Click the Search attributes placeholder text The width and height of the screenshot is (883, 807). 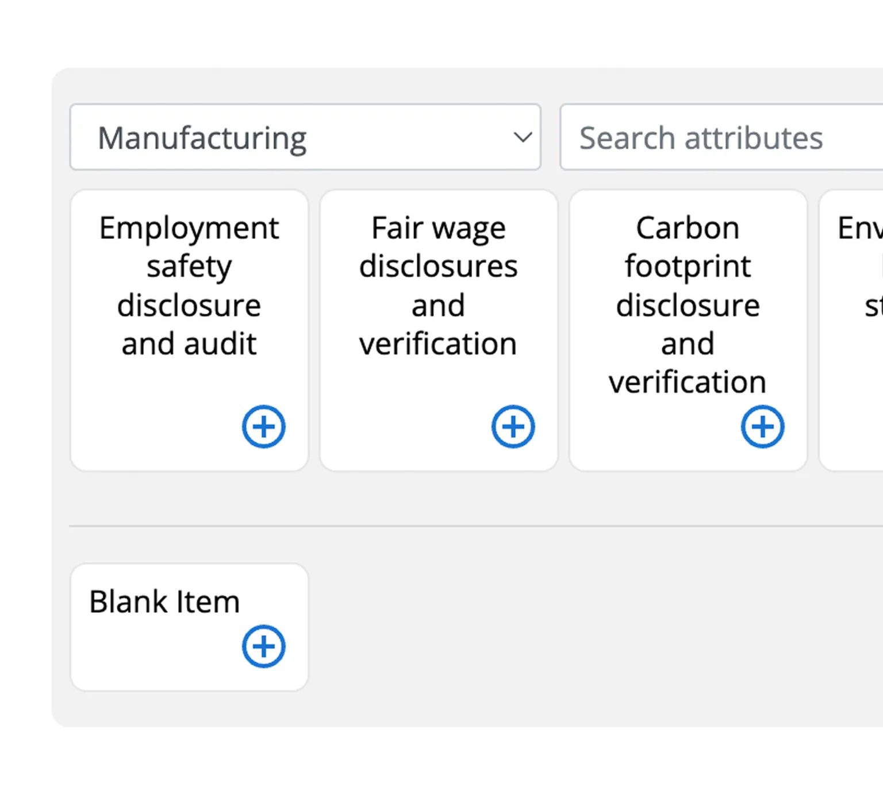pyautogui.click(x=701, y=137)
